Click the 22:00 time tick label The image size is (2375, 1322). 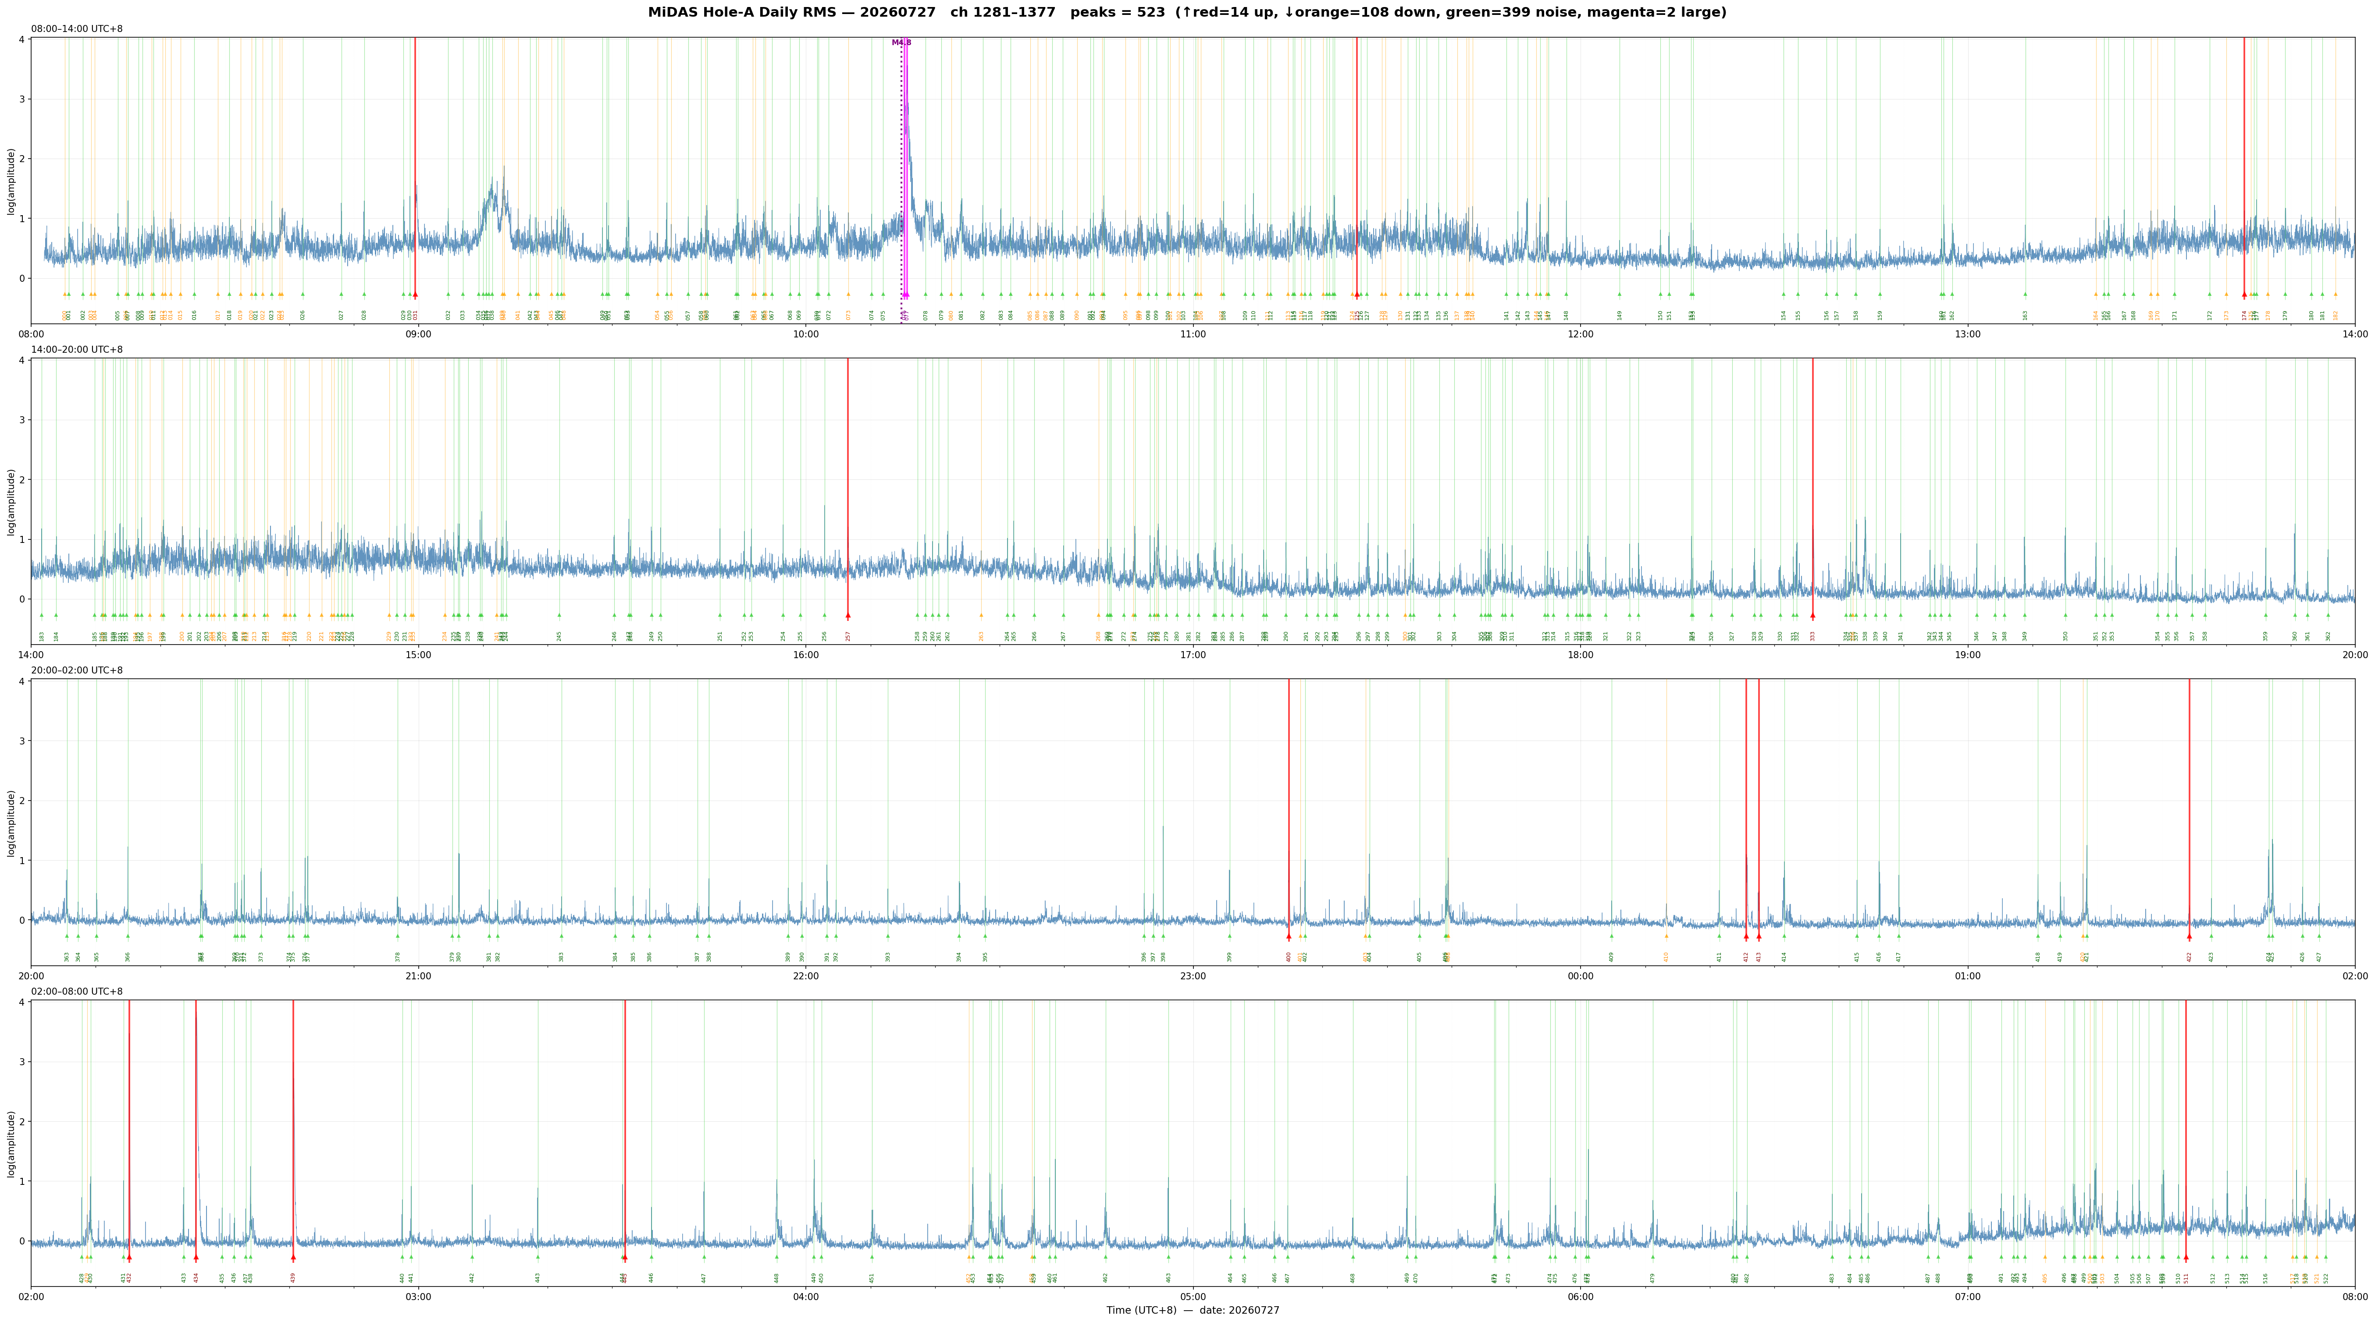(x=806, y=975)
